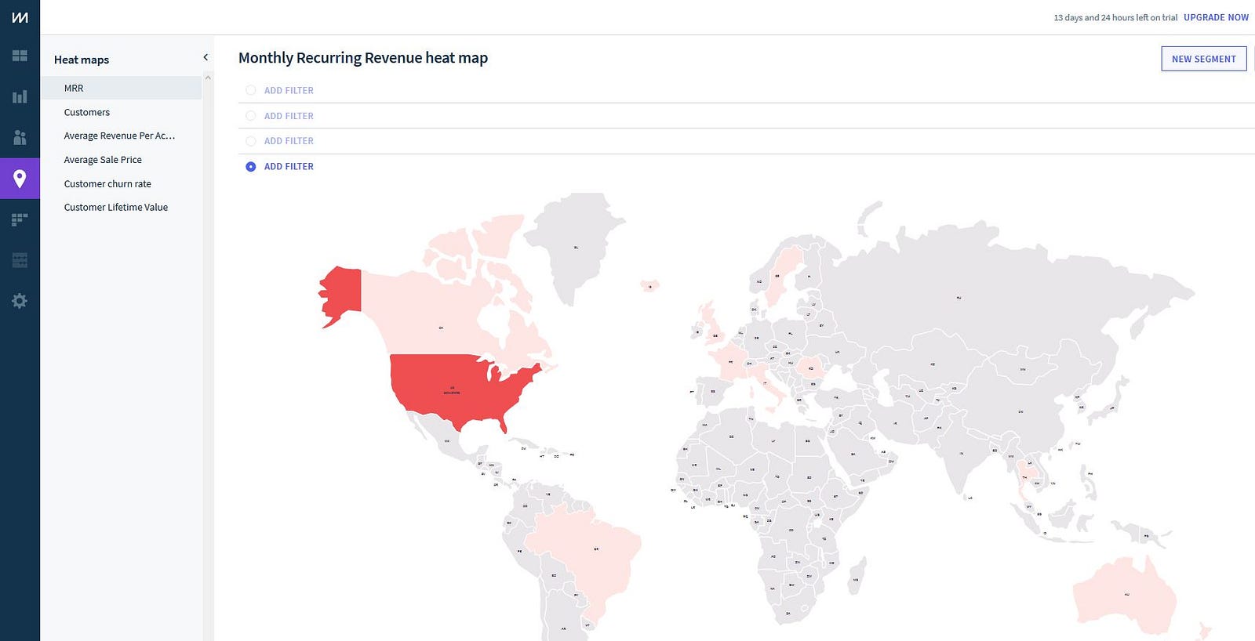The width and height of the screenshot is (1255, 641).
Task: Select the third ADD FILTER radio button
Action: pos(251,141)
